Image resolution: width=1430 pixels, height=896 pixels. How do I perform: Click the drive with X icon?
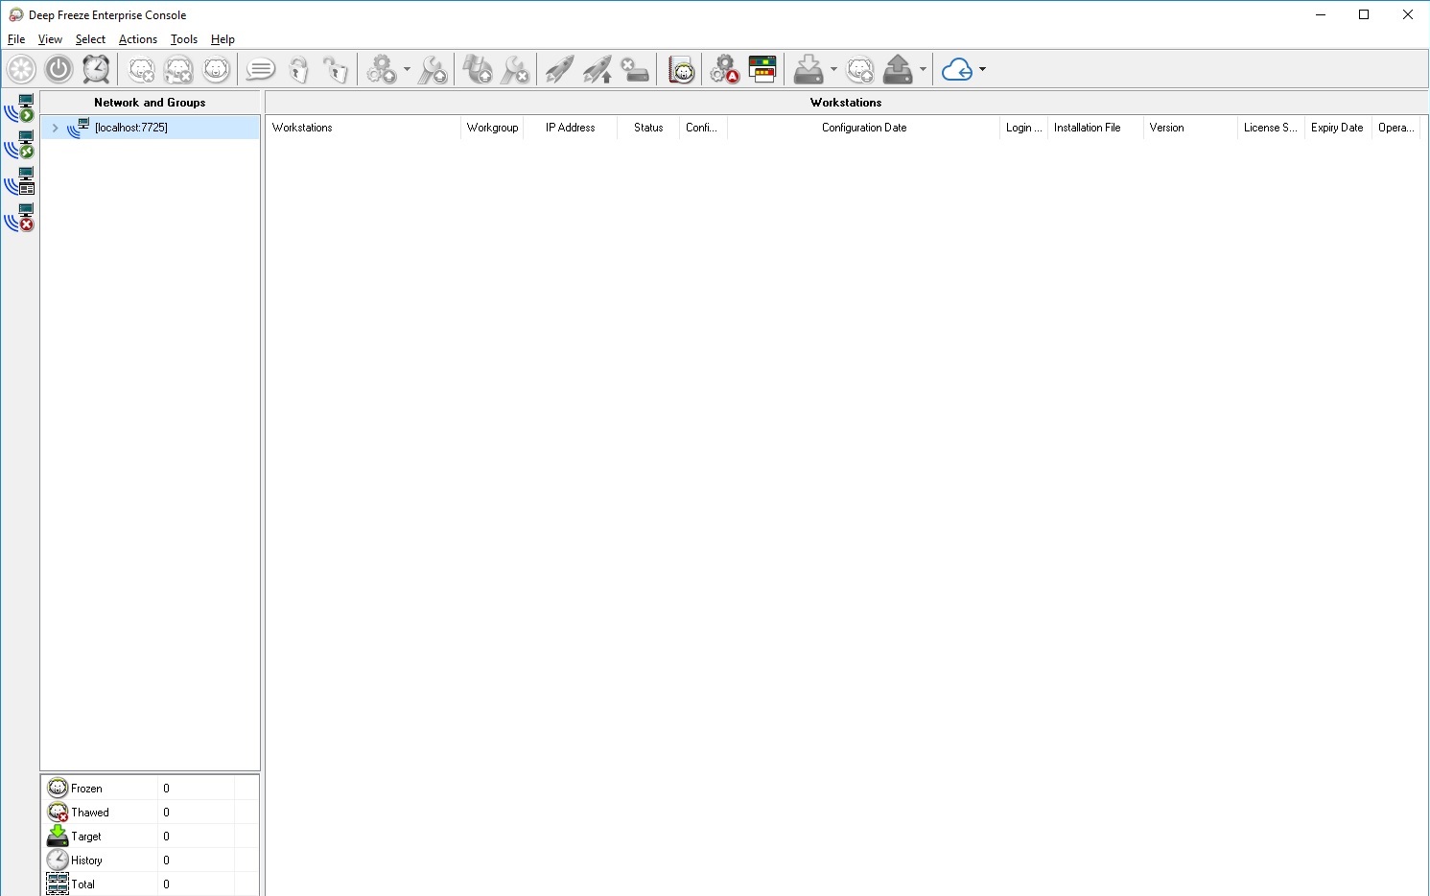(635, 69)
